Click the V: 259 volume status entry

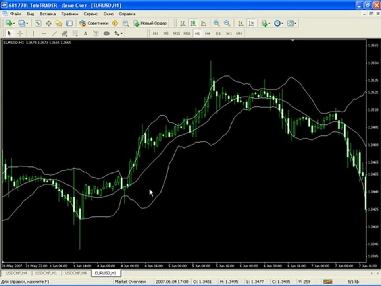pos(304,282)
